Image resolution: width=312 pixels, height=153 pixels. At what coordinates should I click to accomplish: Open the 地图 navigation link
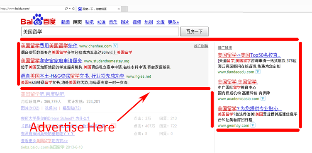click(x=149, y=22)
